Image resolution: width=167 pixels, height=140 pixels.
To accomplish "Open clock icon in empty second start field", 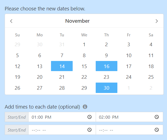I will point(89,130).
